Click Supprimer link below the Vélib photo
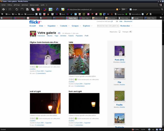The width and height of the screenshot is (164, 131). point(87,84)
